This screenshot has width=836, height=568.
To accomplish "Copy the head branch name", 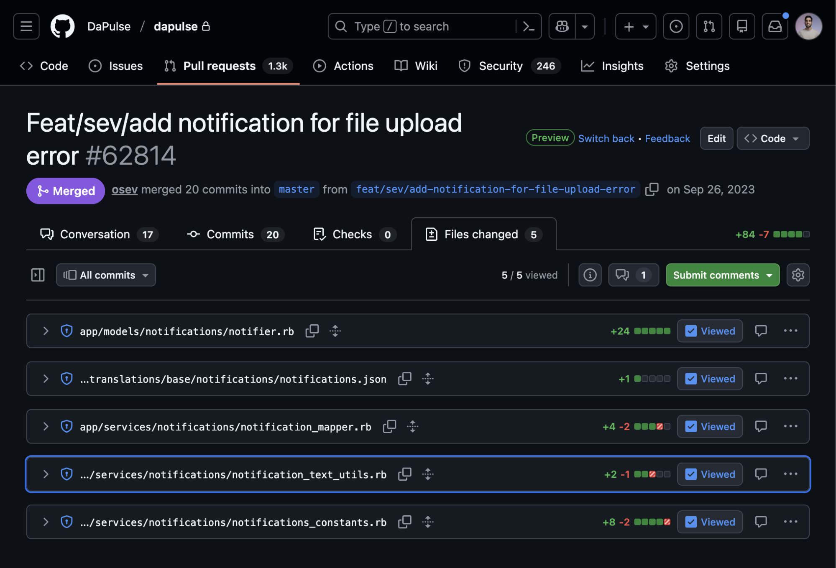I will coord(652,189).
